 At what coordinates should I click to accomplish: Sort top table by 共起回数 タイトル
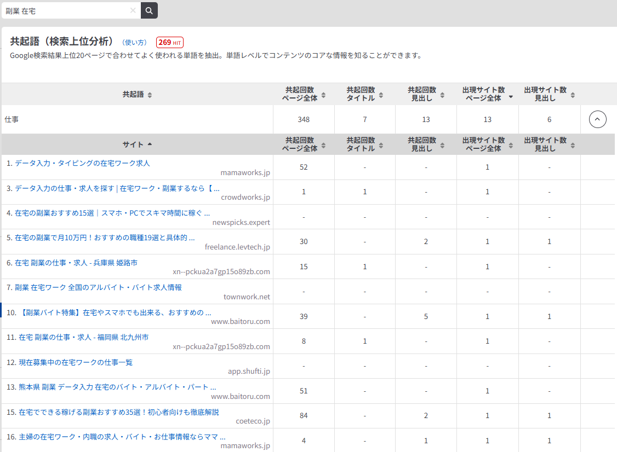tap(364, 94)
